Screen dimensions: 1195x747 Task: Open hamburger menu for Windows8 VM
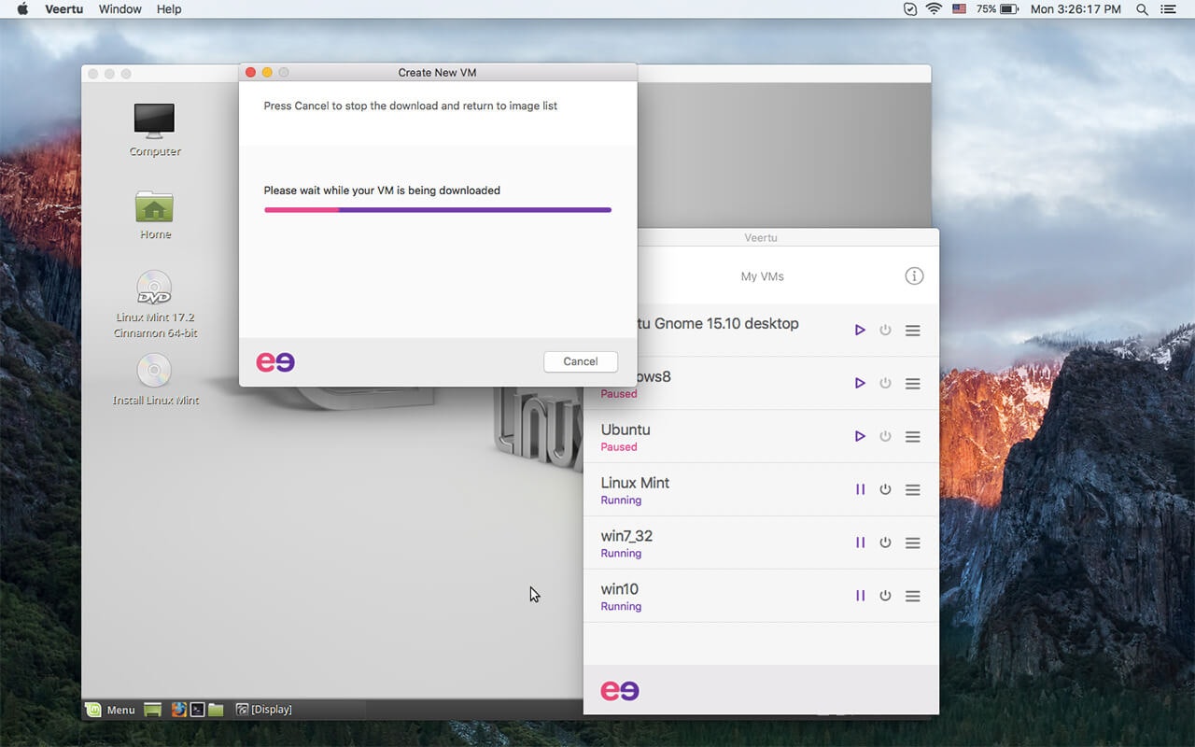913,384
